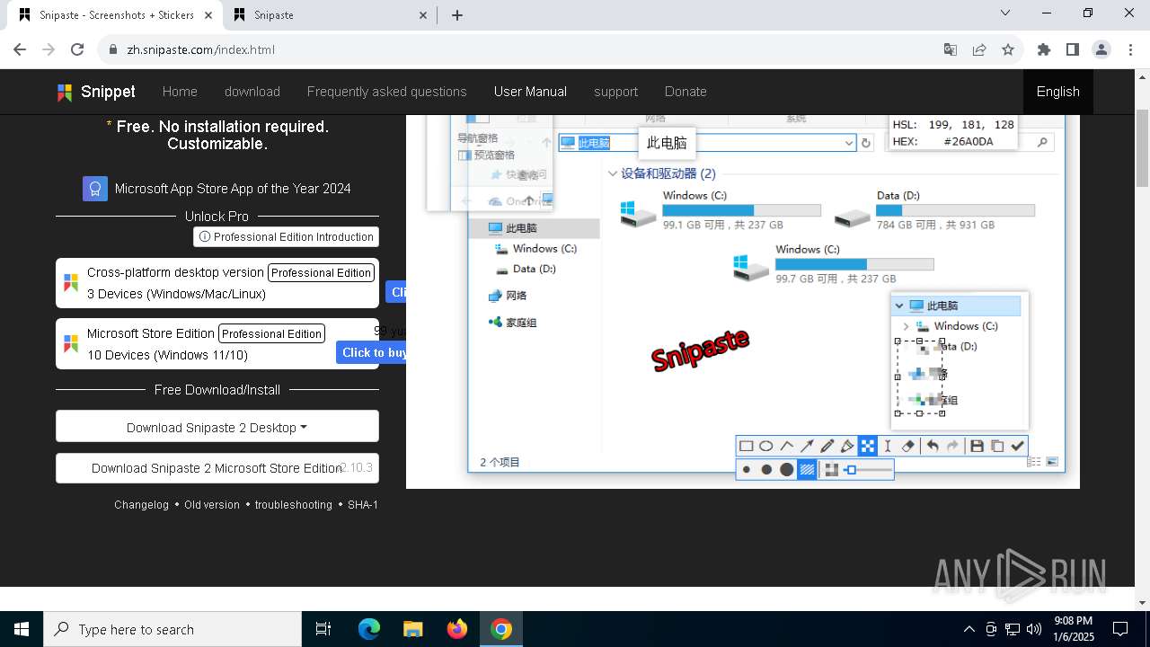
Task: Bookmark this page with the star icon
Action: click(1008, 49)
